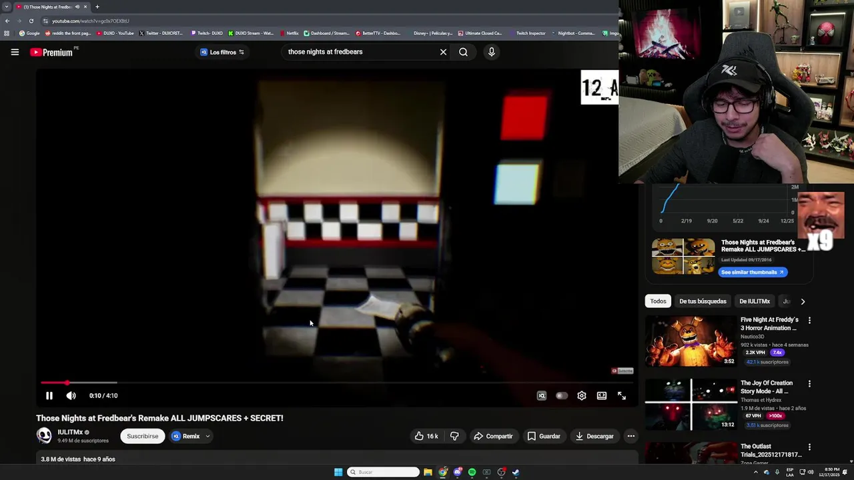Image resolution: width=854 pixels, height=480 pixels.
Task: Subscribe to IULITMx channel
Action: [142, 436]
